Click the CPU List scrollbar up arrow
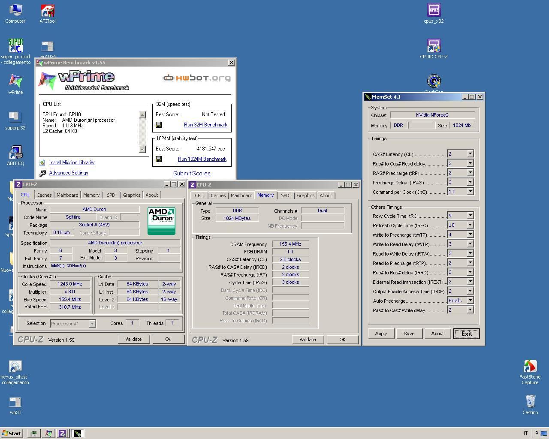549x439 pixels. coord(142,115)
